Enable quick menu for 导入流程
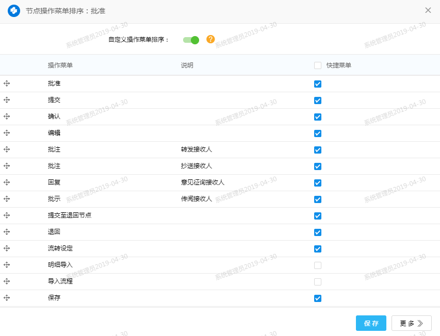This screenshot has width=440, height=336. tap(318, 282)
